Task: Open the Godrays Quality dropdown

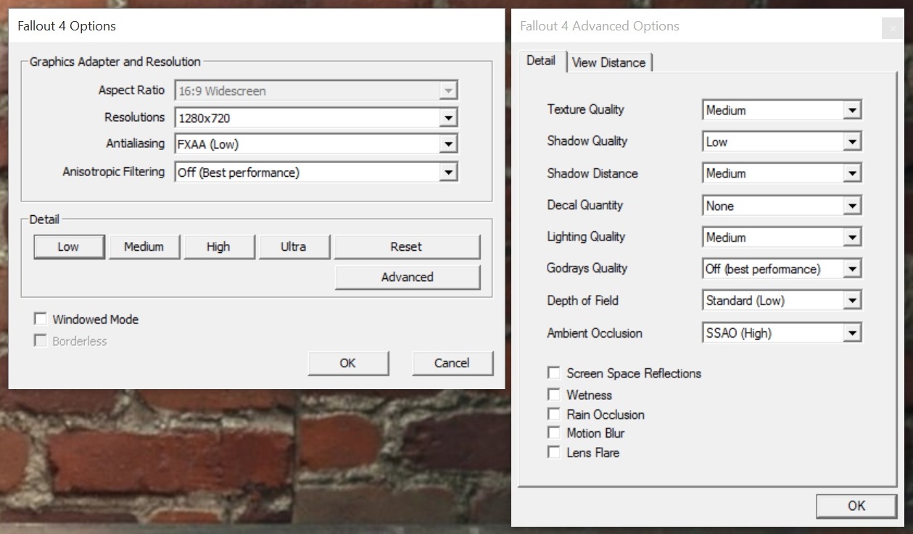Action: (x=782, y=269)
